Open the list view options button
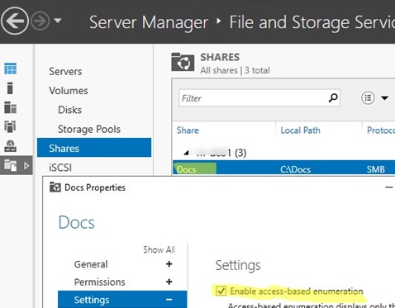 (x=368, y=97)
